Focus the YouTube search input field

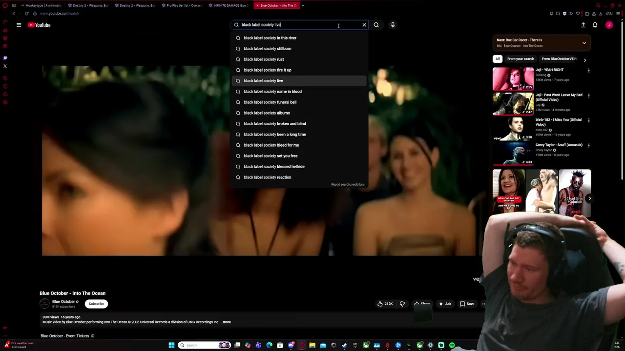point(300,25)
